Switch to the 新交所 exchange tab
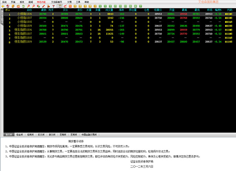The width and height of the screenshot is (236, 171). pos(52,134)
